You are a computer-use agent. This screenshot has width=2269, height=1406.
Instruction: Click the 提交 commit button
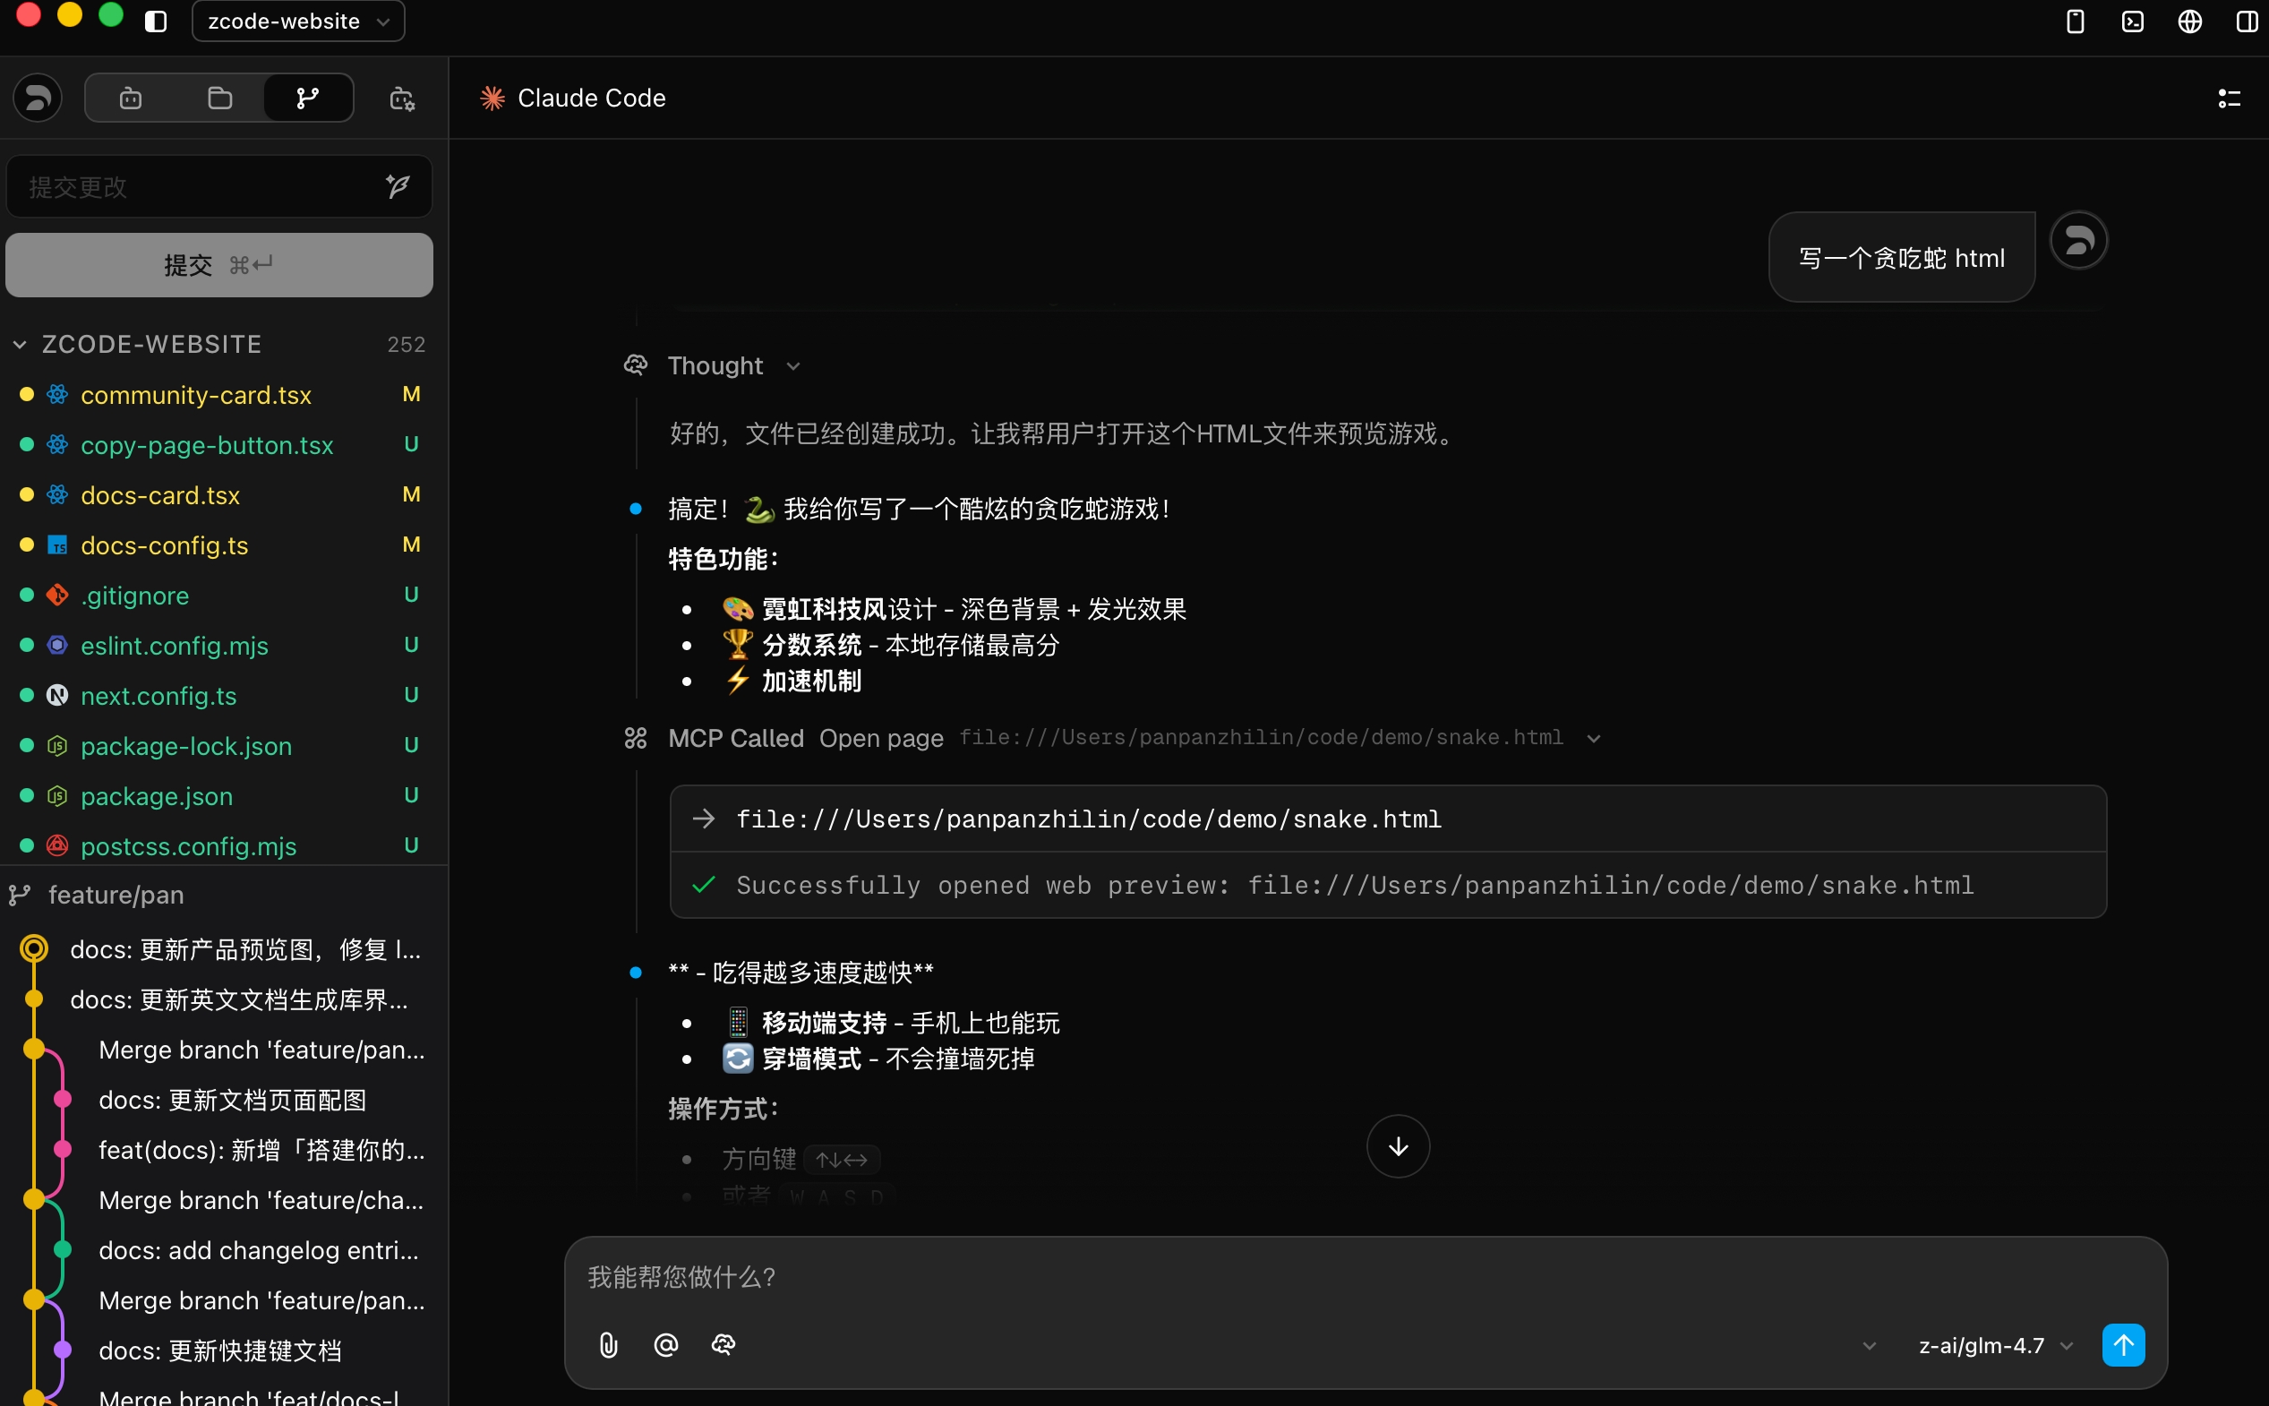pyautogui.click(x=219, y=266)
